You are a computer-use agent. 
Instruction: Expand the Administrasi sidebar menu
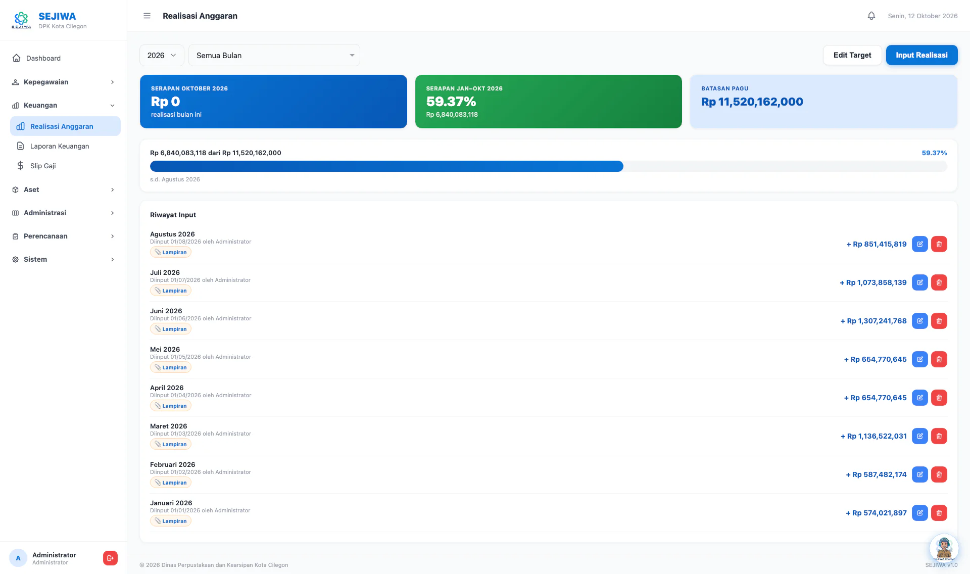coord(64,213)
